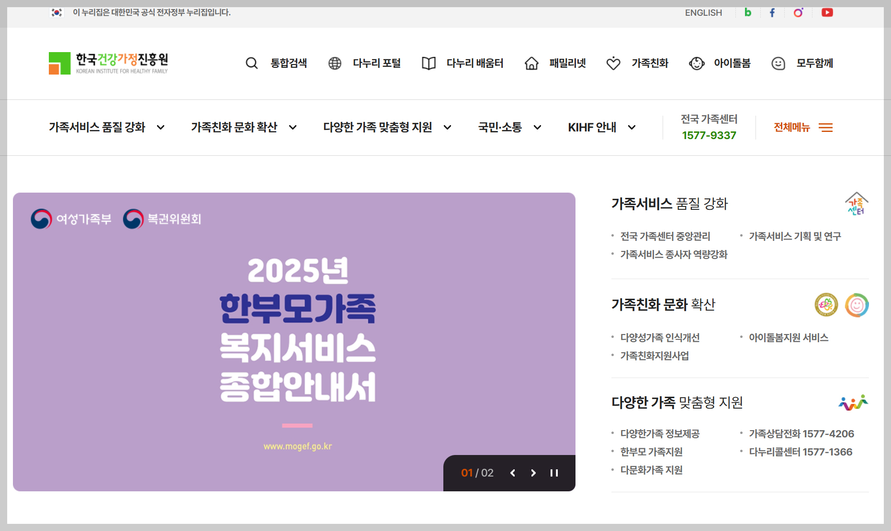891x531 pixels.
Task: Open the YouTube channel icon
Action: pyautogui.click(x=827, y=12)
